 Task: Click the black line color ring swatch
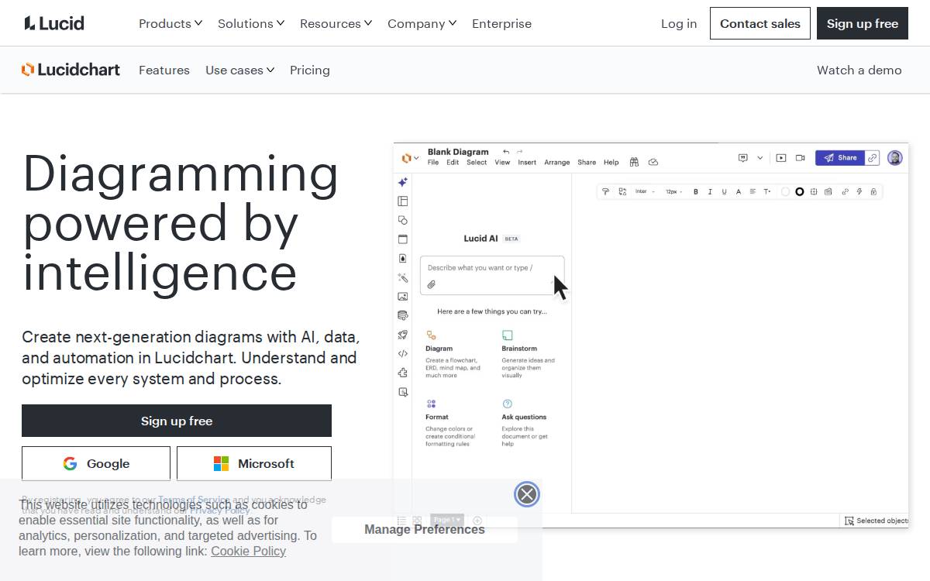[800, 191]
